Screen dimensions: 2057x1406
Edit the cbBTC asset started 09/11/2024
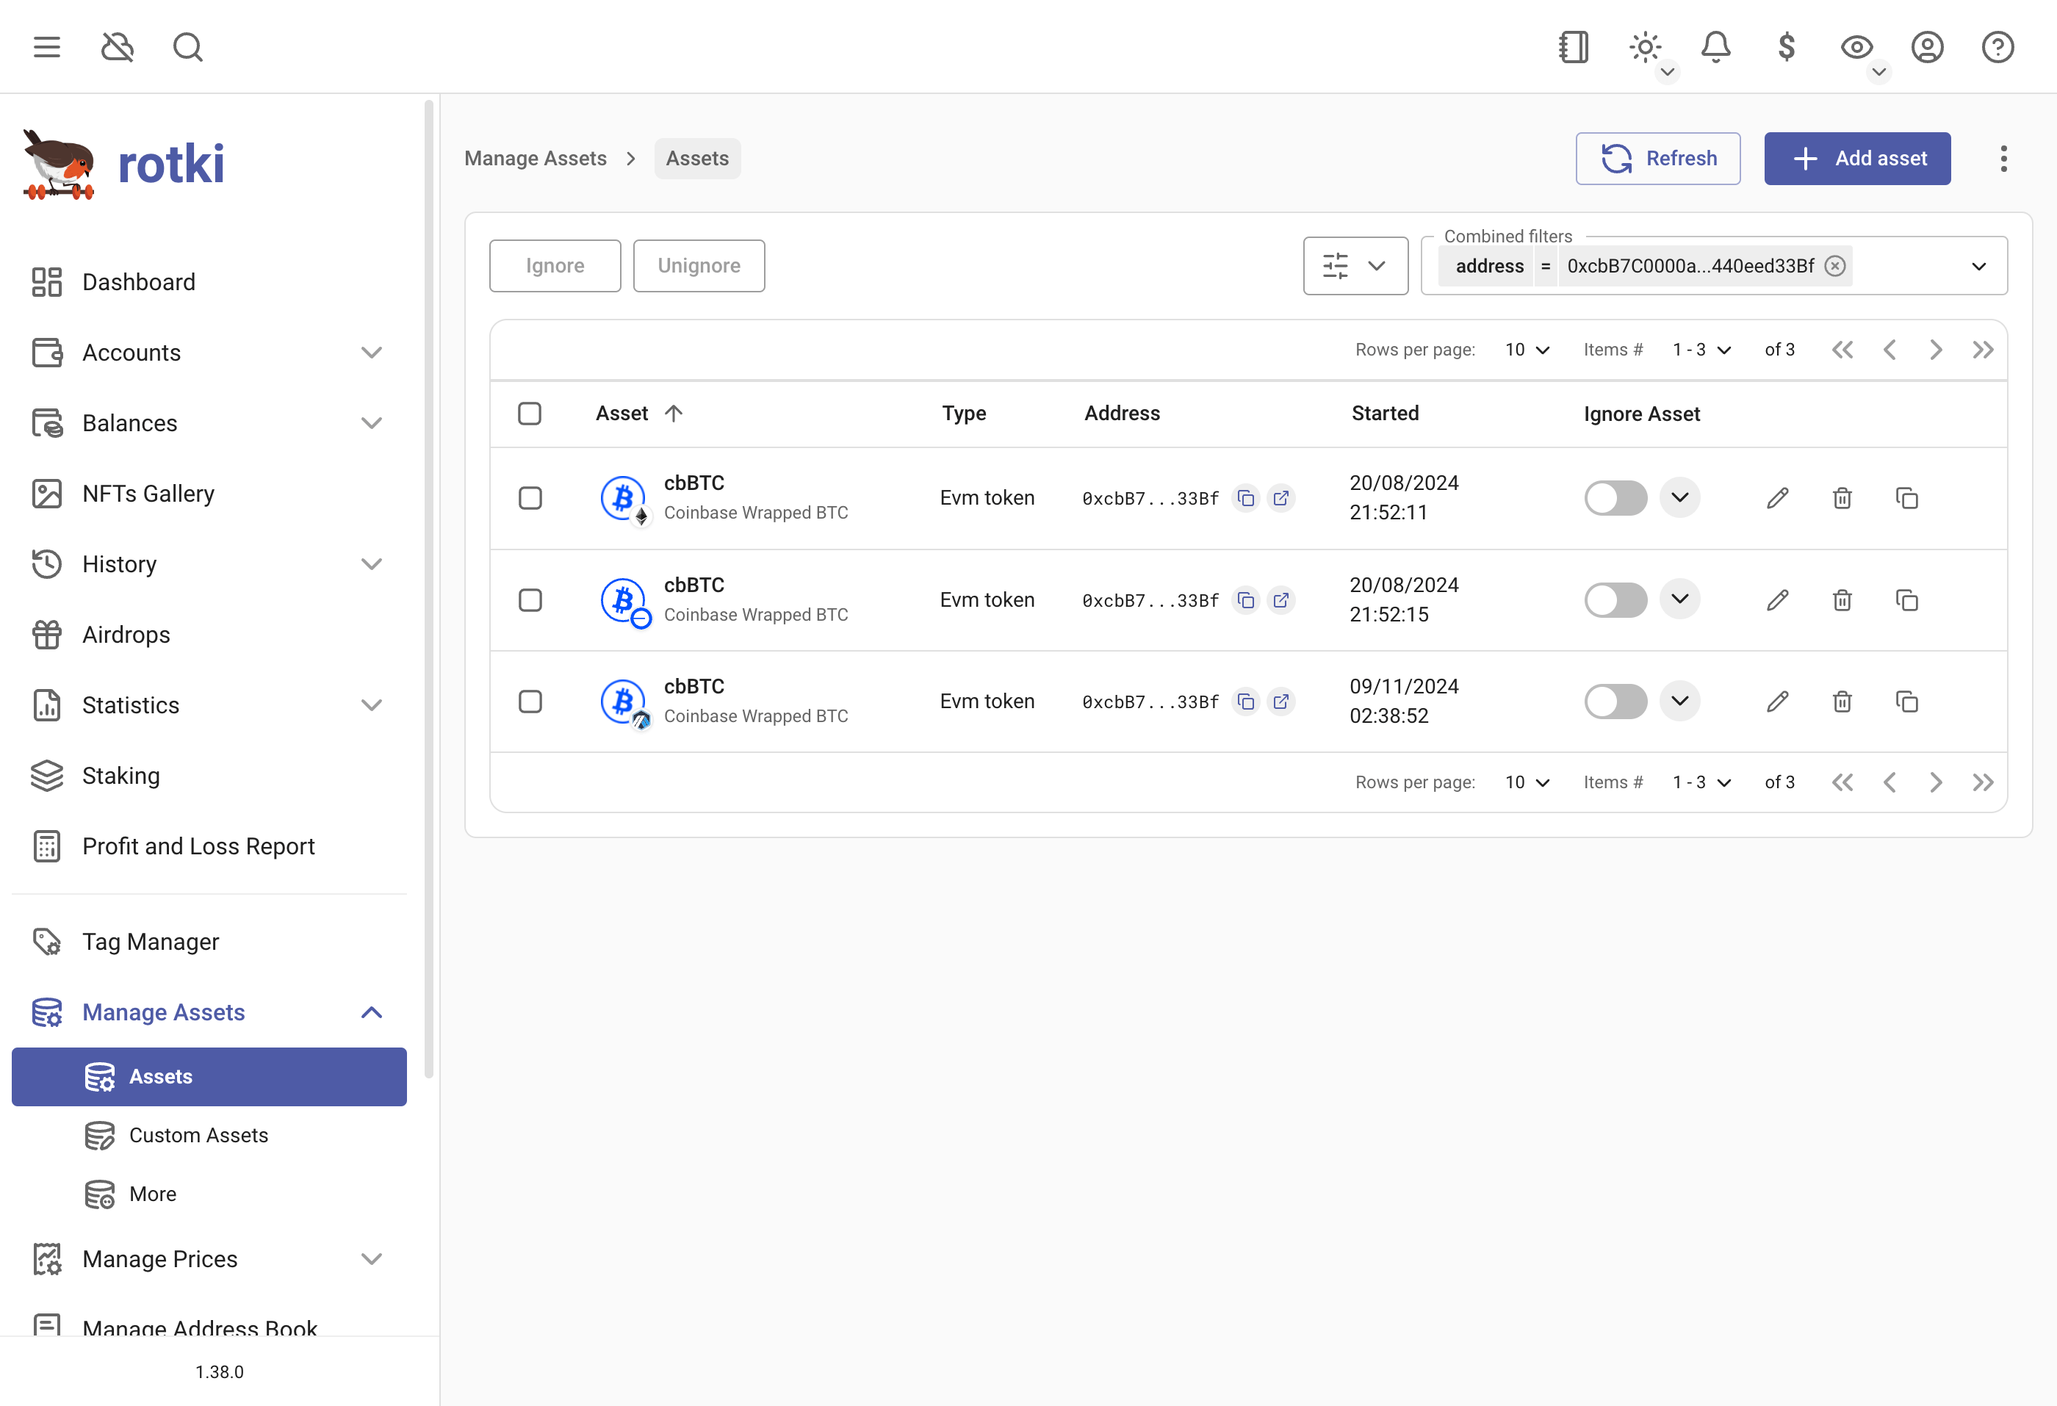(1777, 702)
